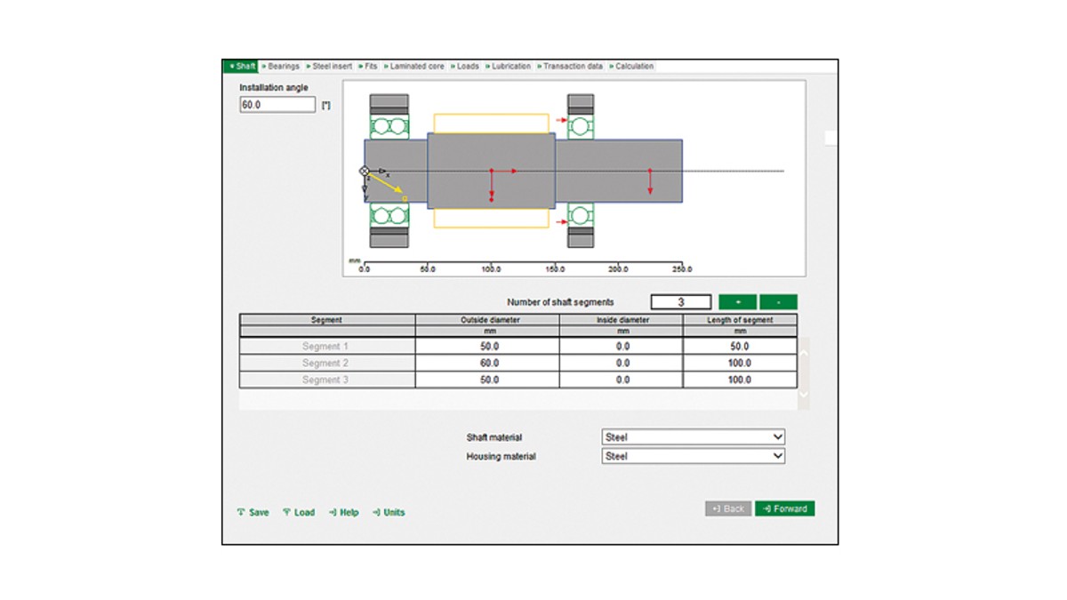The width and height of the screenshot is (1067, 600).
Task: Click the red load arrow on the right shaft segment
Action: coord(650,181)
